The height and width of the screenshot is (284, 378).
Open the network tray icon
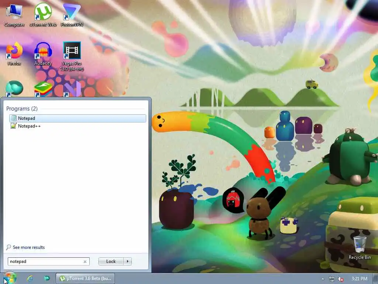(332, 279)
